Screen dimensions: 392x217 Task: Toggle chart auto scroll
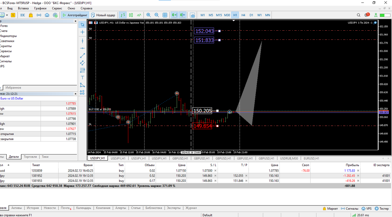(x=174, y=15)
